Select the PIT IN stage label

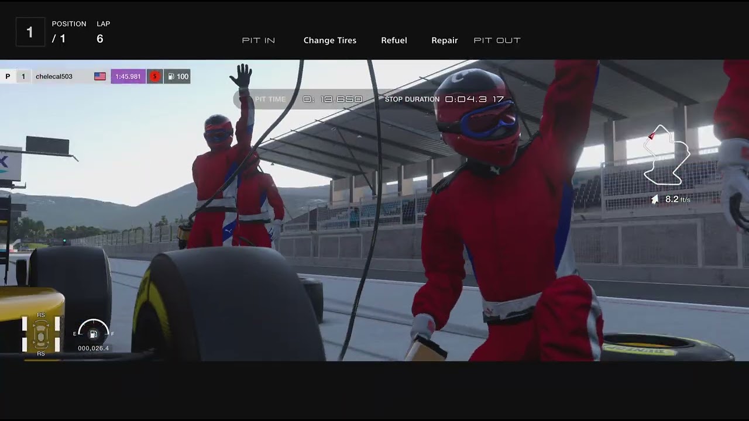coord(259,40)
